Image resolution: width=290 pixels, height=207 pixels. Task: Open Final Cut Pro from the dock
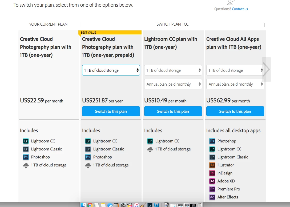[x=130, y=205]
